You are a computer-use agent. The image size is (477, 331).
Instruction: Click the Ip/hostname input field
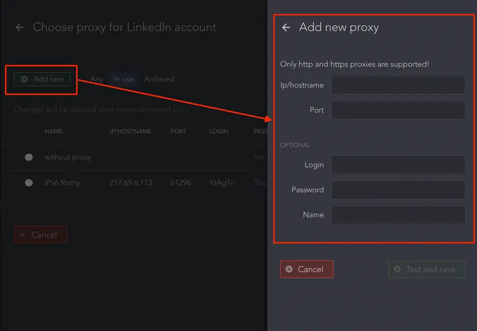point(398,84)
